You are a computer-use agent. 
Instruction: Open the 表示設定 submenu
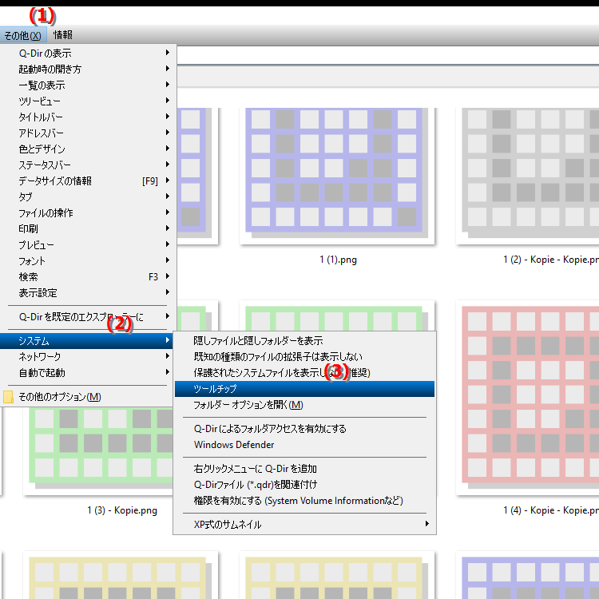click(x=88, y=293)
